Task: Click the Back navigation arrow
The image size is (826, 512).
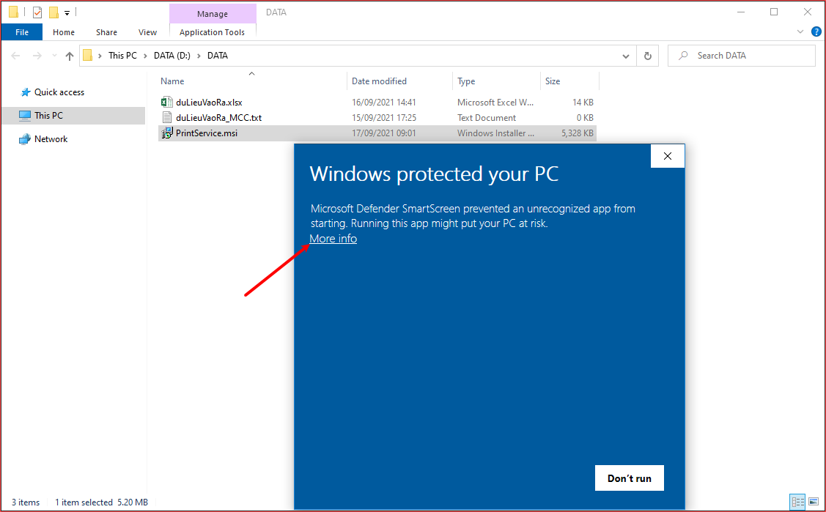Action: (16, 56)
